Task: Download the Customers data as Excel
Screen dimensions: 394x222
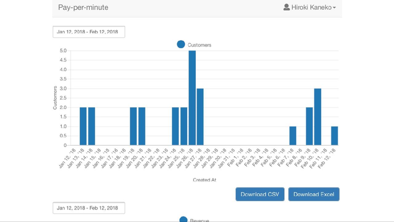Action: click(314, 194)
